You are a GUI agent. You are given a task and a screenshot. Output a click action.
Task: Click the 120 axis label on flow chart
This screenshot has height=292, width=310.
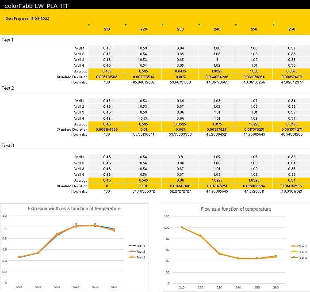point(167,216)
